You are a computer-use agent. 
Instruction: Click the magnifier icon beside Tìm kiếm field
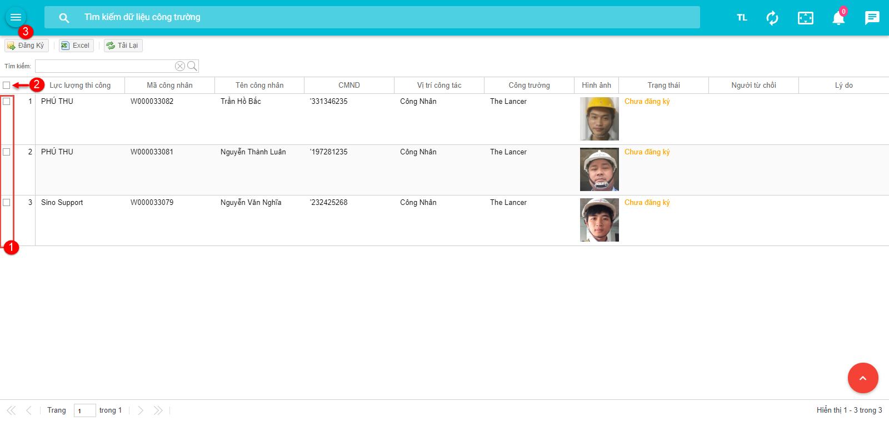coord(192,66)
